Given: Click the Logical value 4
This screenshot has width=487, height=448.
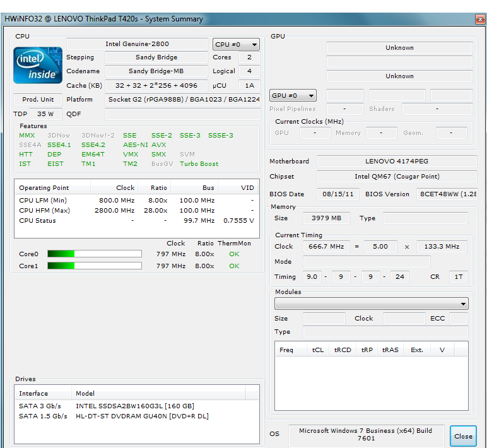Looking at the screenshot, I should point(249,71).
